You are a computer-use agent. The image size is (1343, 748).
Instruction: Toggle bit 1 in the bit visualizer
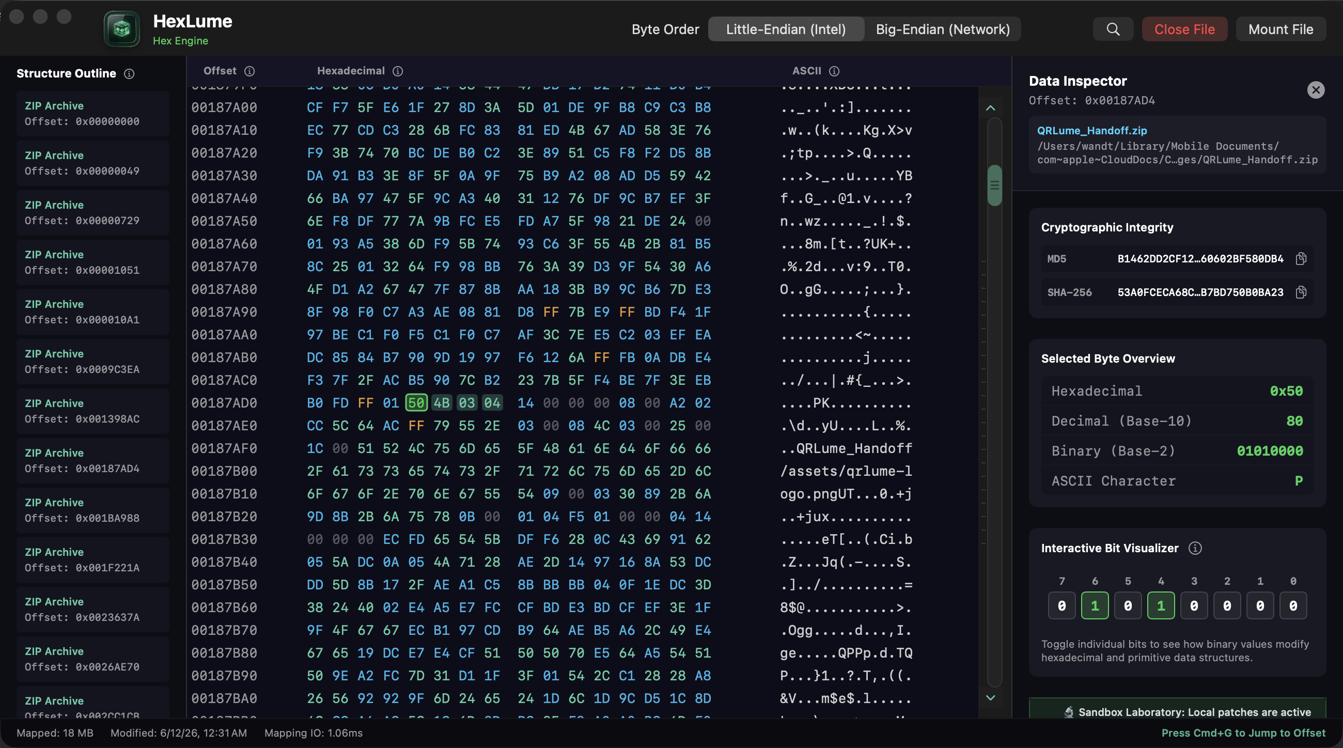[x=1260, y=606]
